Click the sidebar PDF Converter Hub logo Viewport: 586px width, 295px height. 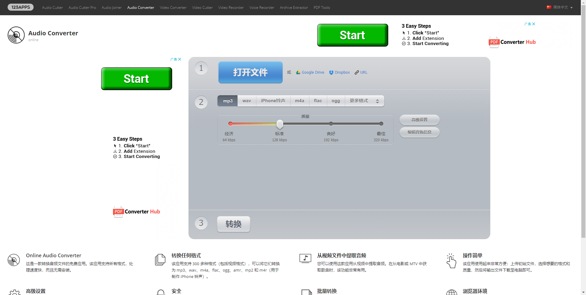[x=136, y=212]
